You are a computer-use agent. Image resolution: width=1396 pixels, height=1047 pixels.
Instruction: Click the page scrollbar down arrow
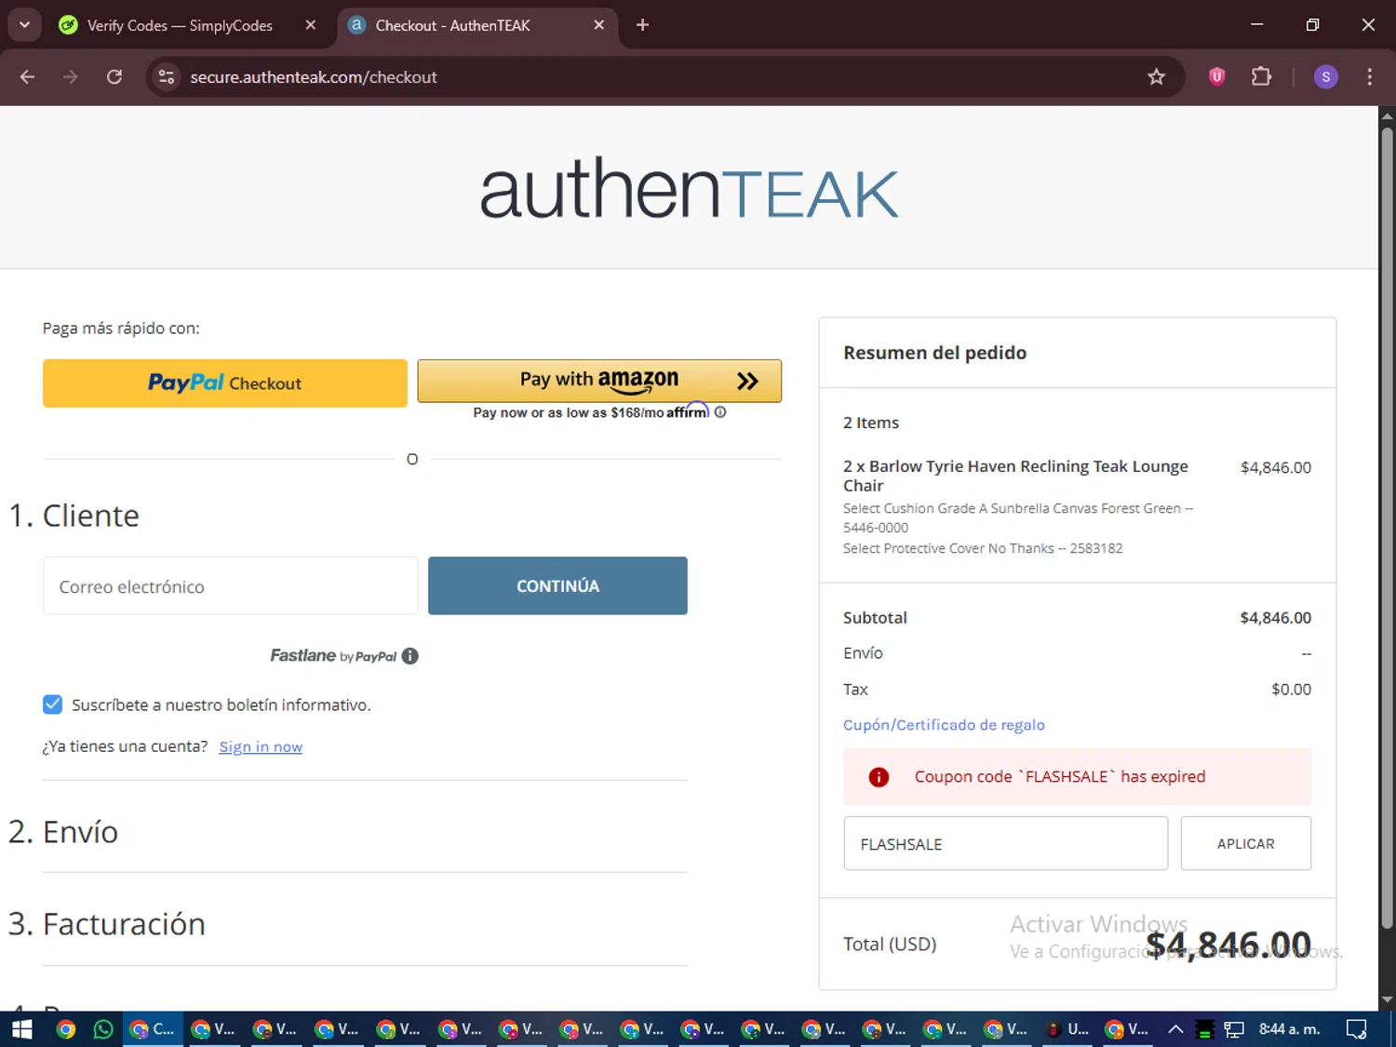[1388, 1000]
